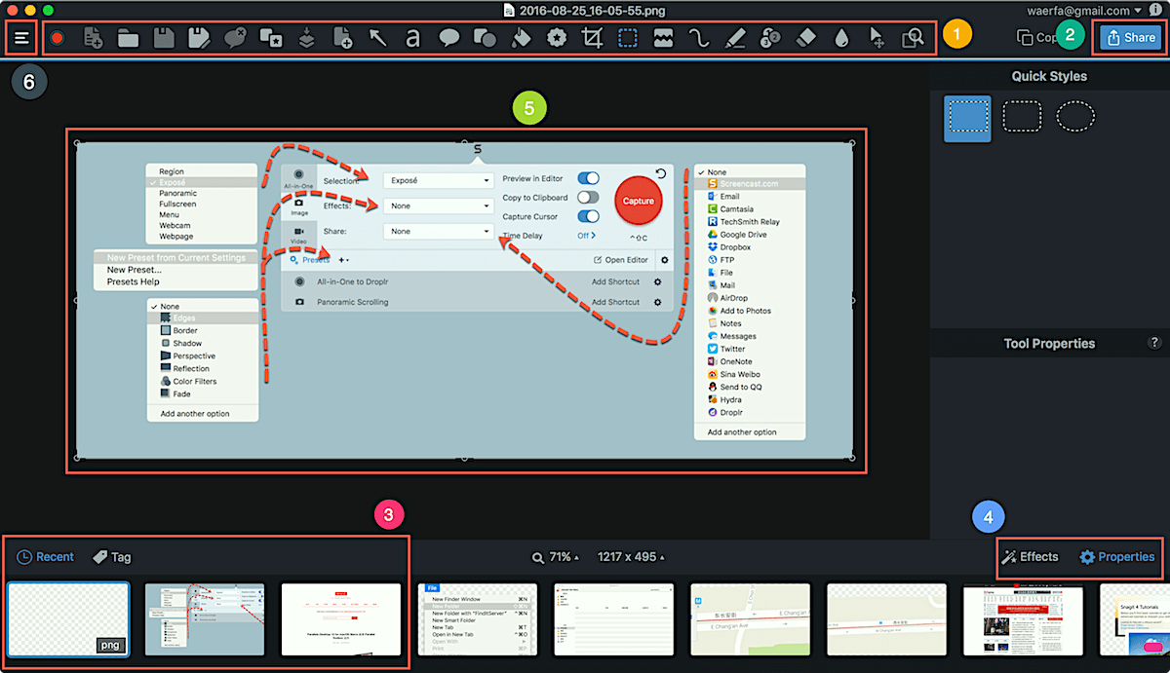The image size is (1170, 673).
Task: Click New Preset from Current Settings entry
Action: pyautogui.click(x=175, y=257)
